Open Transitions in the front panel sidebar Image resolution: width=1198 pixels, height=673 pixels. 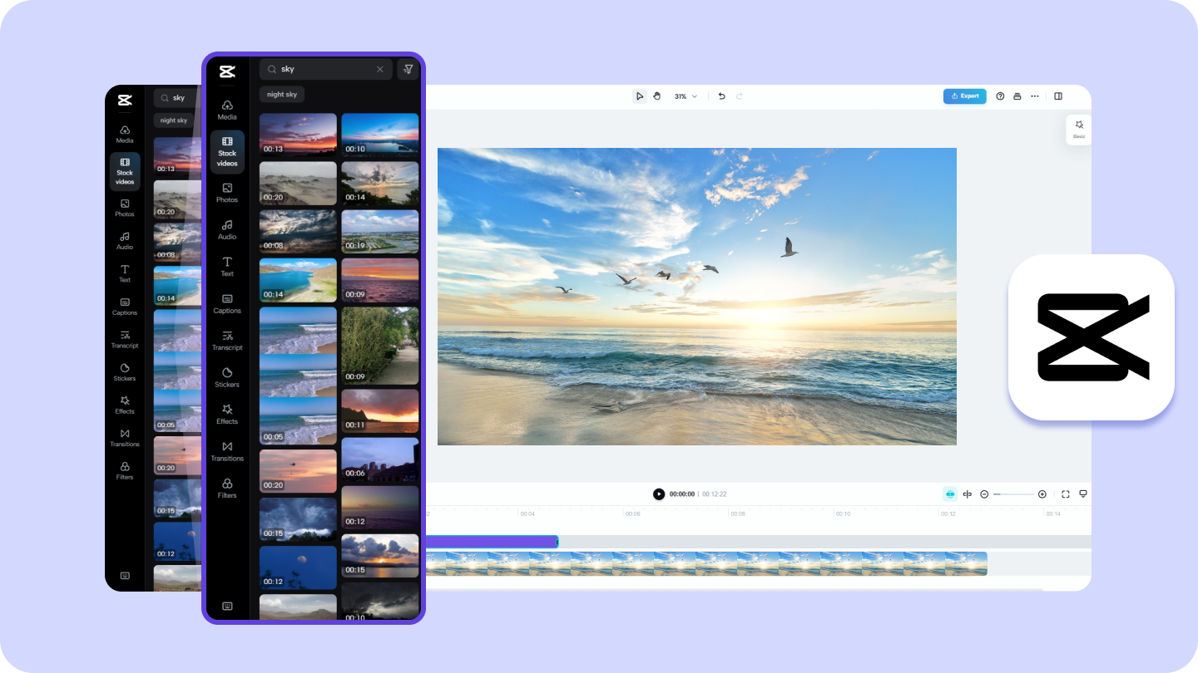point(227,452)
